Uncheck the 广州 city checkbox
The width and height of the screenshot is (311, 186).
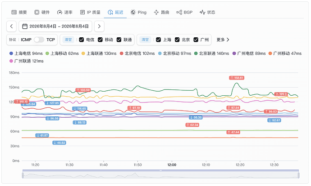(196, 40)
